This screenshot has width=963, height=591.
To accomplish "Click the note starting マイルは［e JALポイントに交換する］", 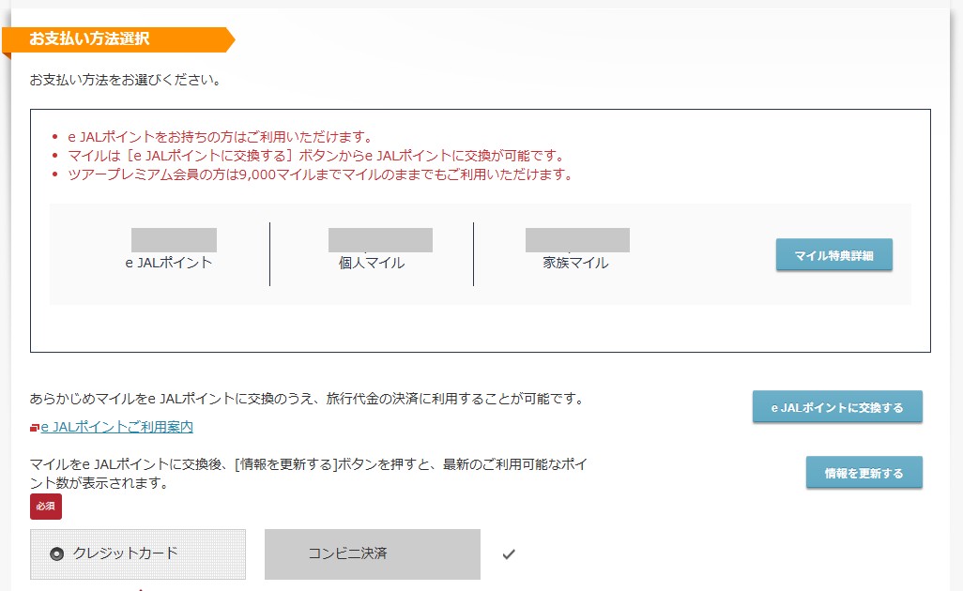I will (316, 156).
